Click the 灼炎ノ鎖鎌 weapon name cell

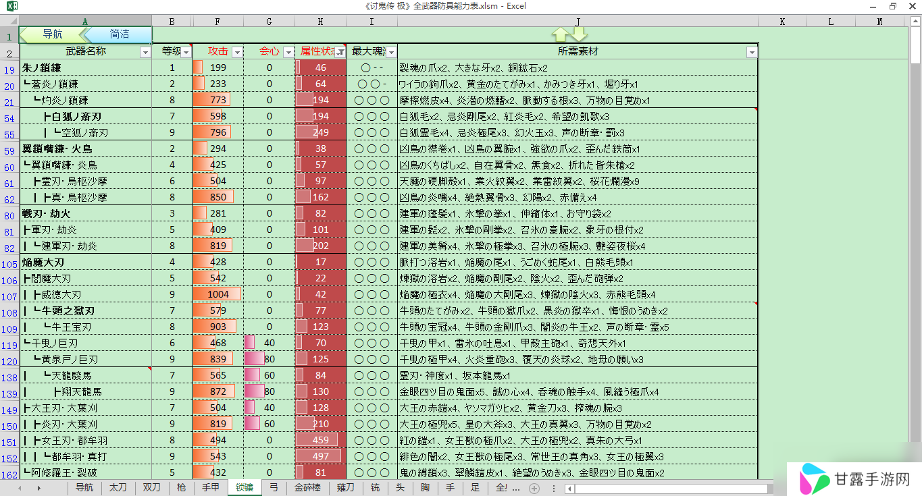[x=86, y=100]
